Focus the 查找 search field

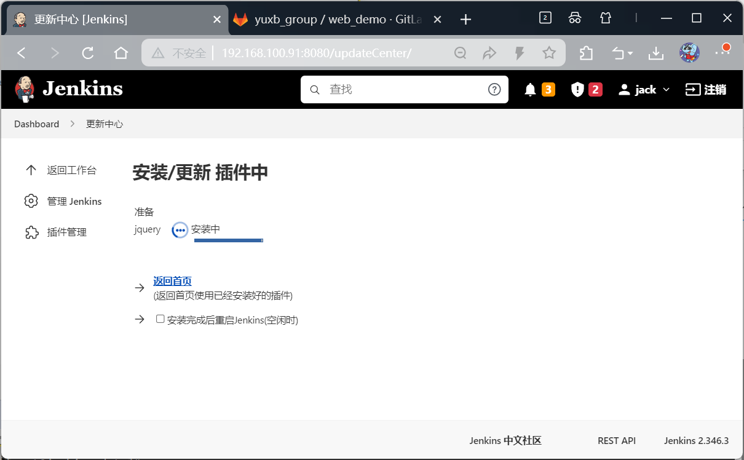[x=405, y=90]
